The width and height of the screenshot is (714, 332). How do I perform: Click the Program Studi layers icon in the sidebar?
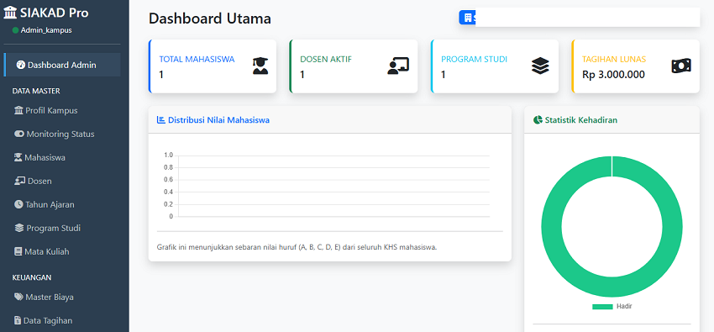[19, 228]
